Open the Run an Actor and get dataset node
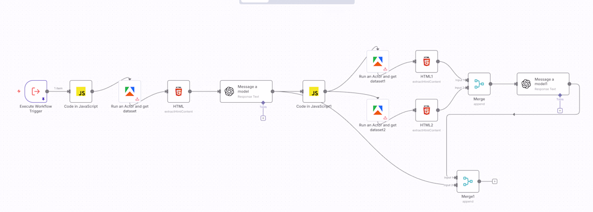The width and height of the screenshot is (593, 212). pos(130,91)
